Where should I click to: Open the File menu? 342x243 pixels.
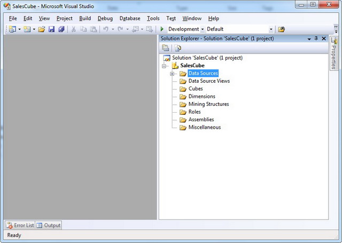point(13,19)
